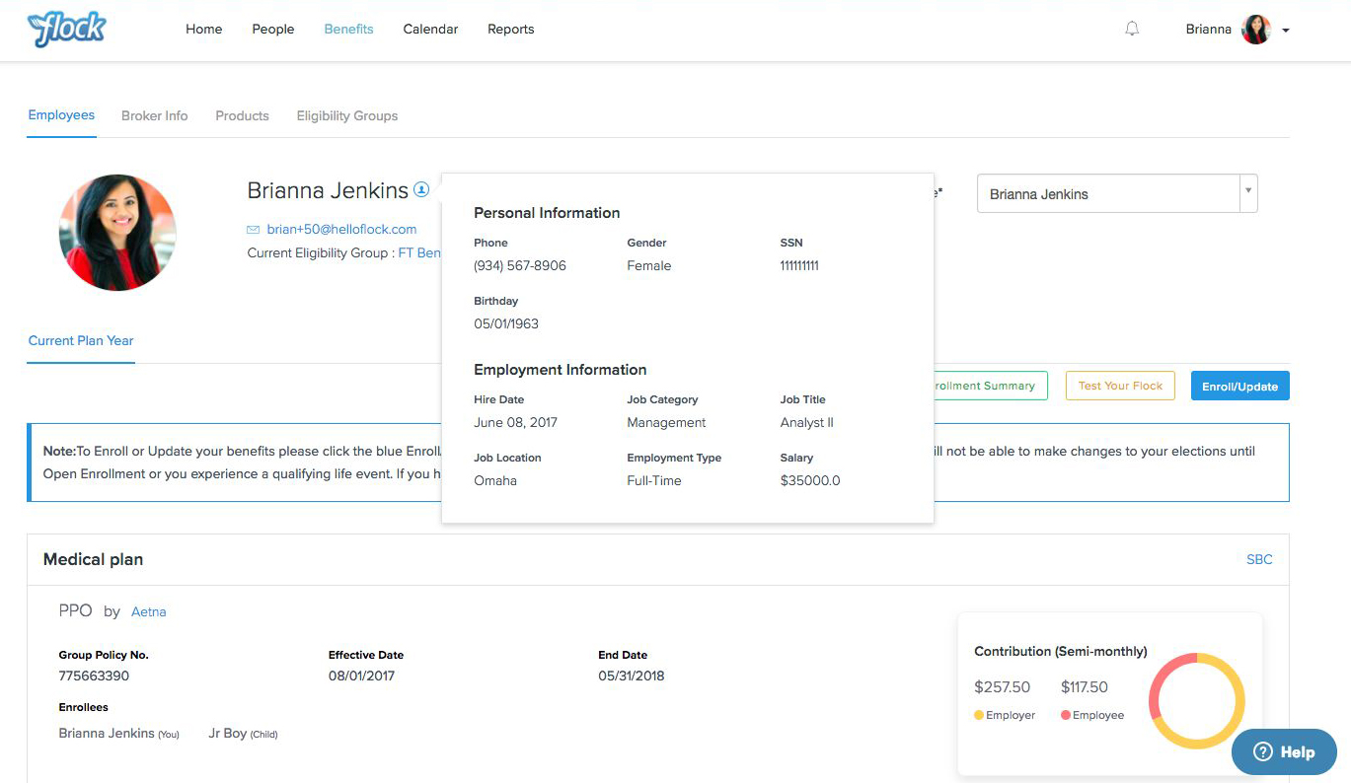1351x783 pixels.
Task: Open the user menu caret next to Brianna
Action: (1286, 31)
